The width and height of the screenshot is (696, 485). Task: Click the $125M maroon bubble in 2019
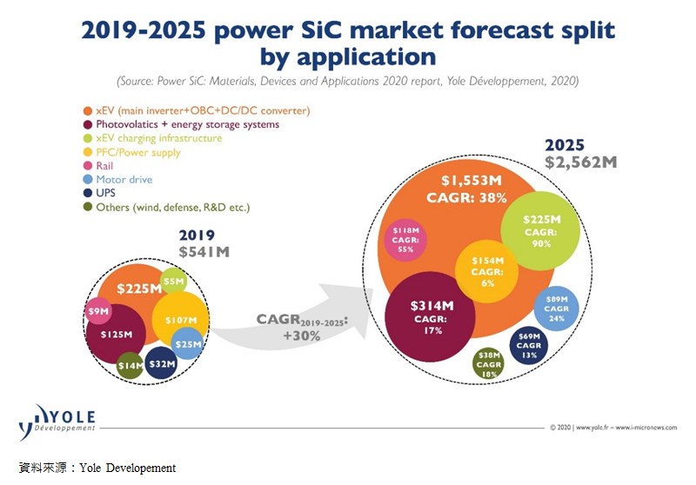pyautogui.click(x=116, y=335)
